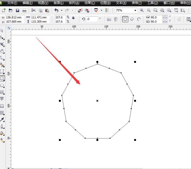Screen dimensions: 191x169
Task: Click the mirror horizontally button
Action: coord(109,19)
